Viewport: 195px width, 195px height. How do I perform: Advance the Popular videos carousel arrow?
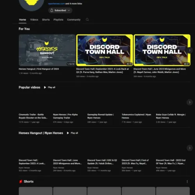tap(190, 102)
